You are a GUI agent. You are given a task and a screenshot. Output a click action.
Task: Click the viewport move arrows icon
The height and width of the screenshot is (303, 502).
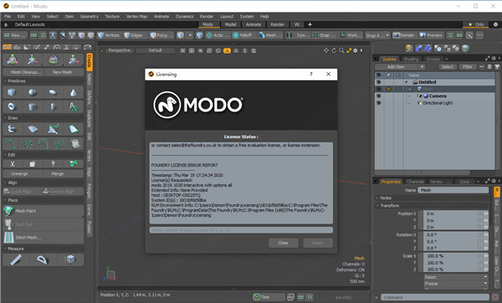coord(326,50)
